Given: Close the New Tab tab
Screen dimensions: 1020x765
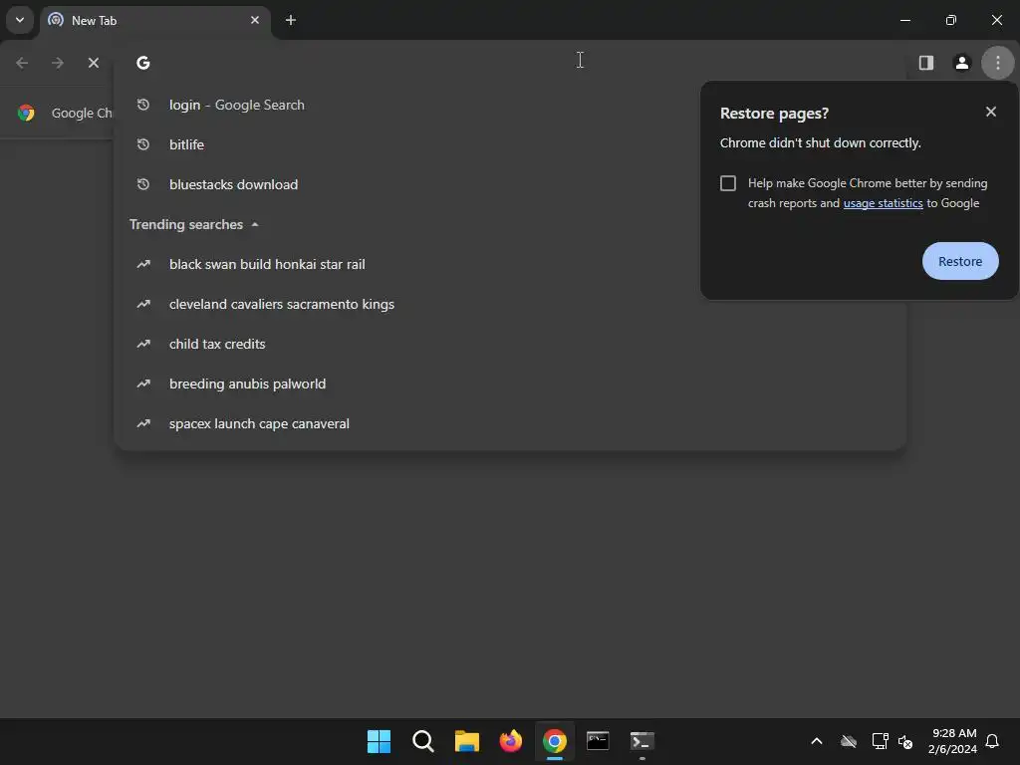Looking at the screenshot, I should coord(255,20).
